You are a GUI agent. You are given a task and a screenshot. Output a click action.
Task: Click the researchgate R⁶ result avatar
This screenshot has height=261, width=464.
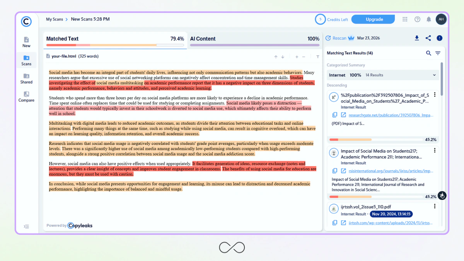pos(334,97)
